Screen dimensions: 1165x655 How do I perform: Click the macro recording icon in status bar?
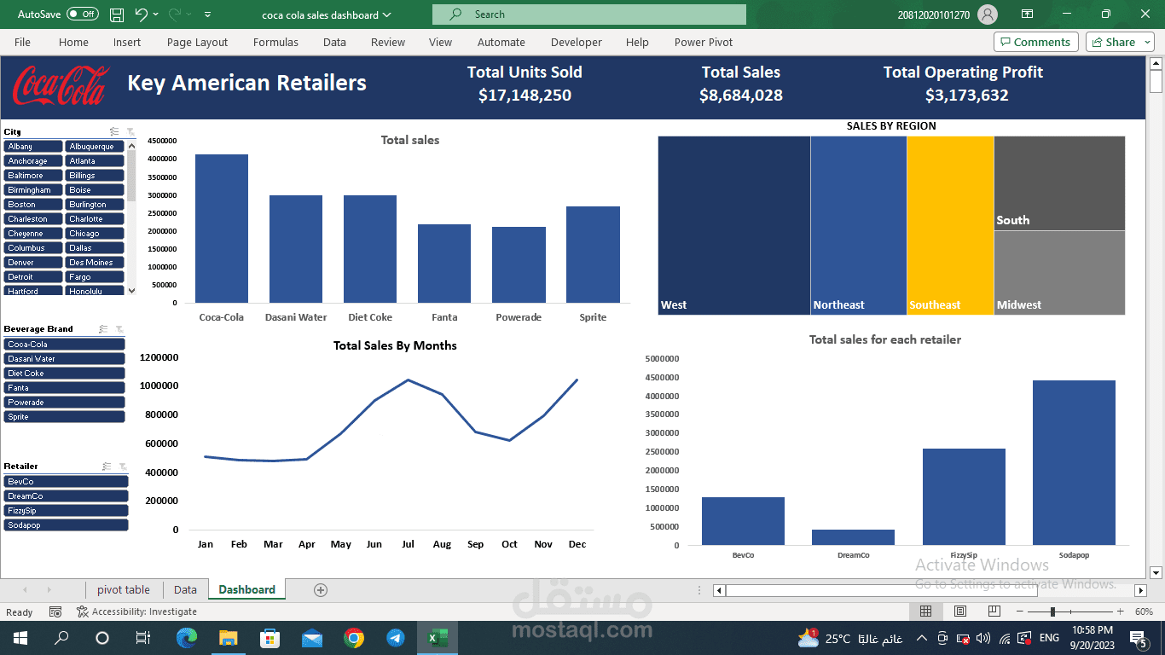pyautogui.click(x=55, y=612)
